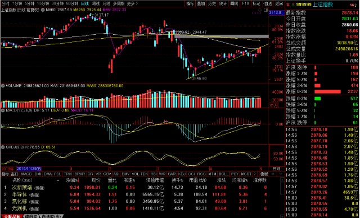Viewport: 360px width, 218px height.
Task: Click the circle icon beside main chart title
Action: [x=43, y=10]
